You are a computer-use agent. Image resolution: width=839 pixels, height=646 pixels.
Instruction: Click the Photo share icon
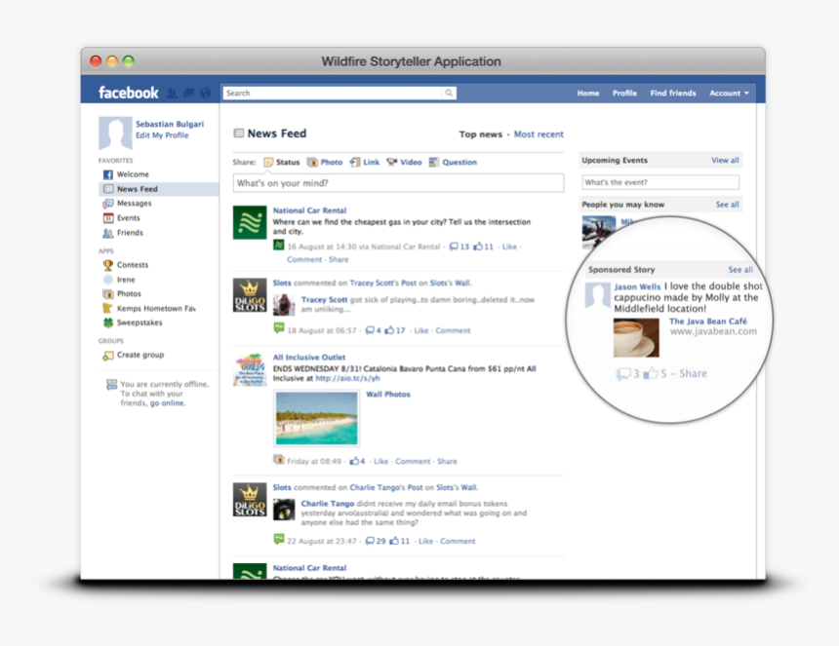click(312, 163)
